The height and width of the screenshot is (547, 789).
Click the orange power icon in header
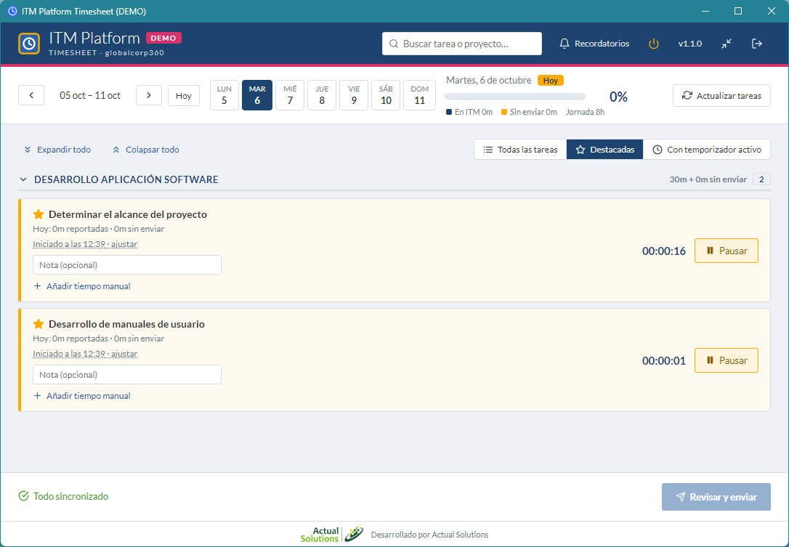click(x=654, y=44)
